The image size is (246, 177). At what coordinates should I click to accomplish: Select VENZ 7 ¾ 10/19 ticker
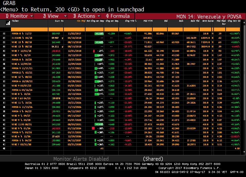[x=21, y=55]
